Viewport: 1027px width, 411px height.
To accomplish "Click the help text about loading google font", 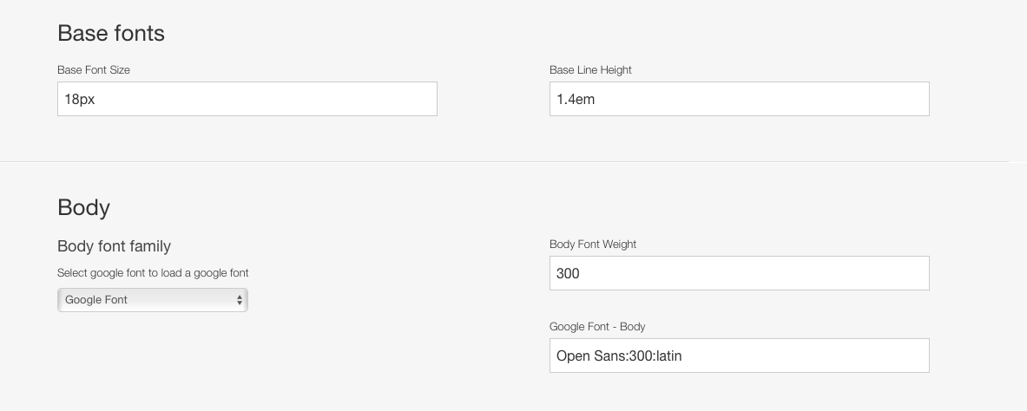I will [153, 273].
